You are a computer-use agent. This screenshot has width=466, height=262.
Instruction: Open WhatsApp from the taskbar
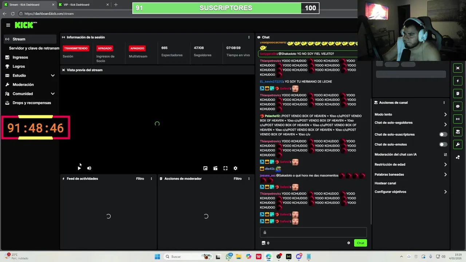(x=229, y=257)
